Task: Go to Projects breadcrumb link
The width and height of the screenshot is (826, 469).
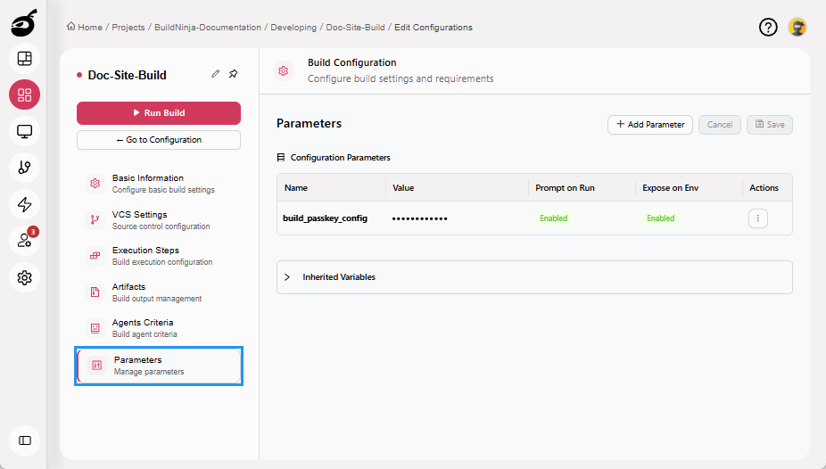Action: [128, 27]
